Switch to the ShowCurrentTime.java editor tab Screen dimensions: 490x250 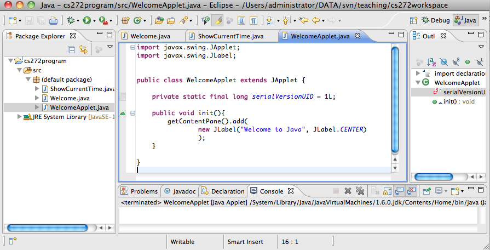[231, 36]
